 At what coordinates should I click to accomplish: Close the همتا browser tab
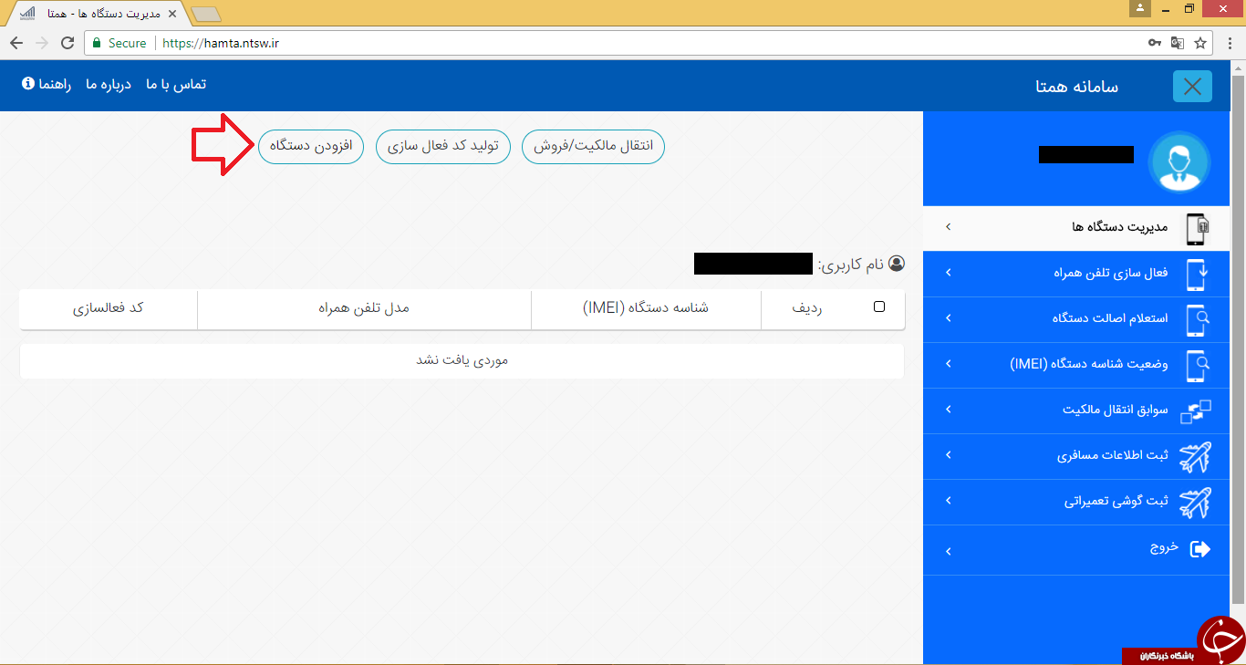click(x=172, y=15)
